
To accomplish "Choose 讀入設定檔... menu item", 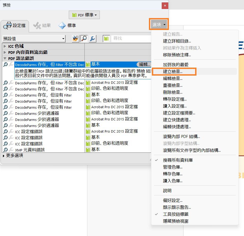I will [x=175, y=106].
